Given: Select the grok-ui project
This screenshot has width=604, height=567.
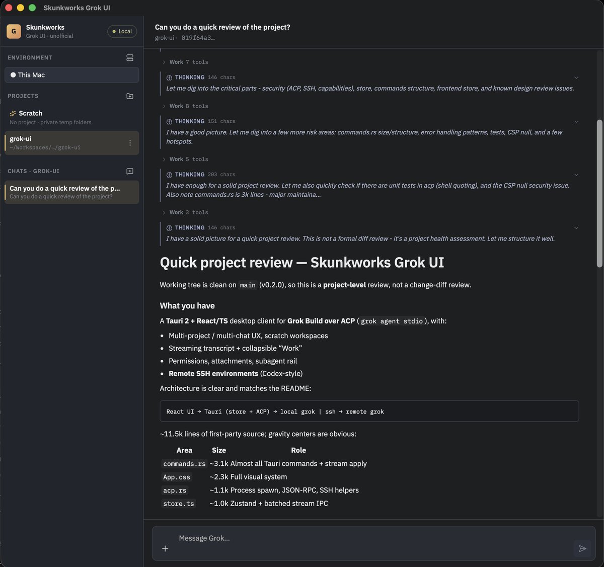Looking at the screenshot, I should (72, 143).
